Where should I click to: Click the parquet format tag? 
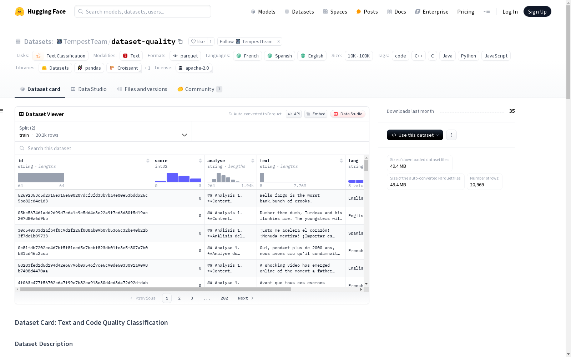(x=185, y=56)
